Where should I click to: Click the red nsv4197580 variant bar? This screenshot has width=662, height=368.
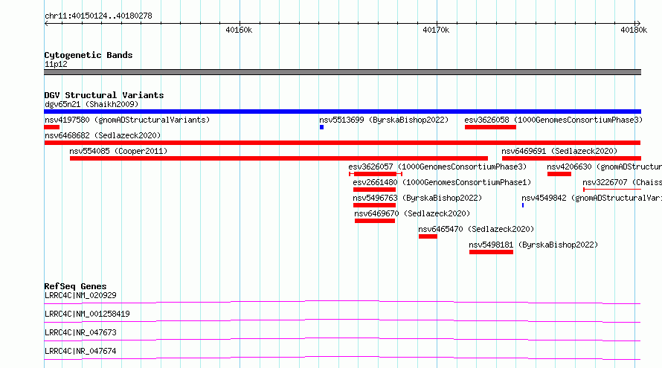tap(52, 127)
